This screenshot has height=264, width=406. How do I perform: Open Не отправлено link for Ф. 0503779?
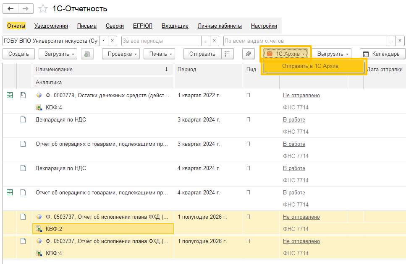tap(301, 95)
